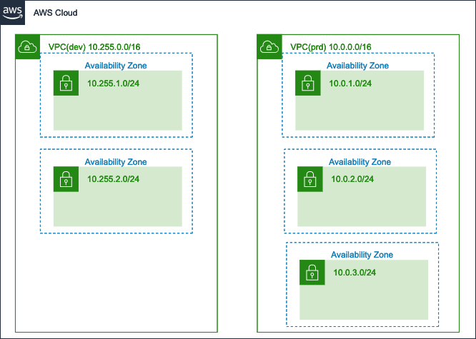Image resolution: width=476 pixels, height=339 pixels.
Task: Click the VPC(prd) cloud icon
Action: click(269, 47)
